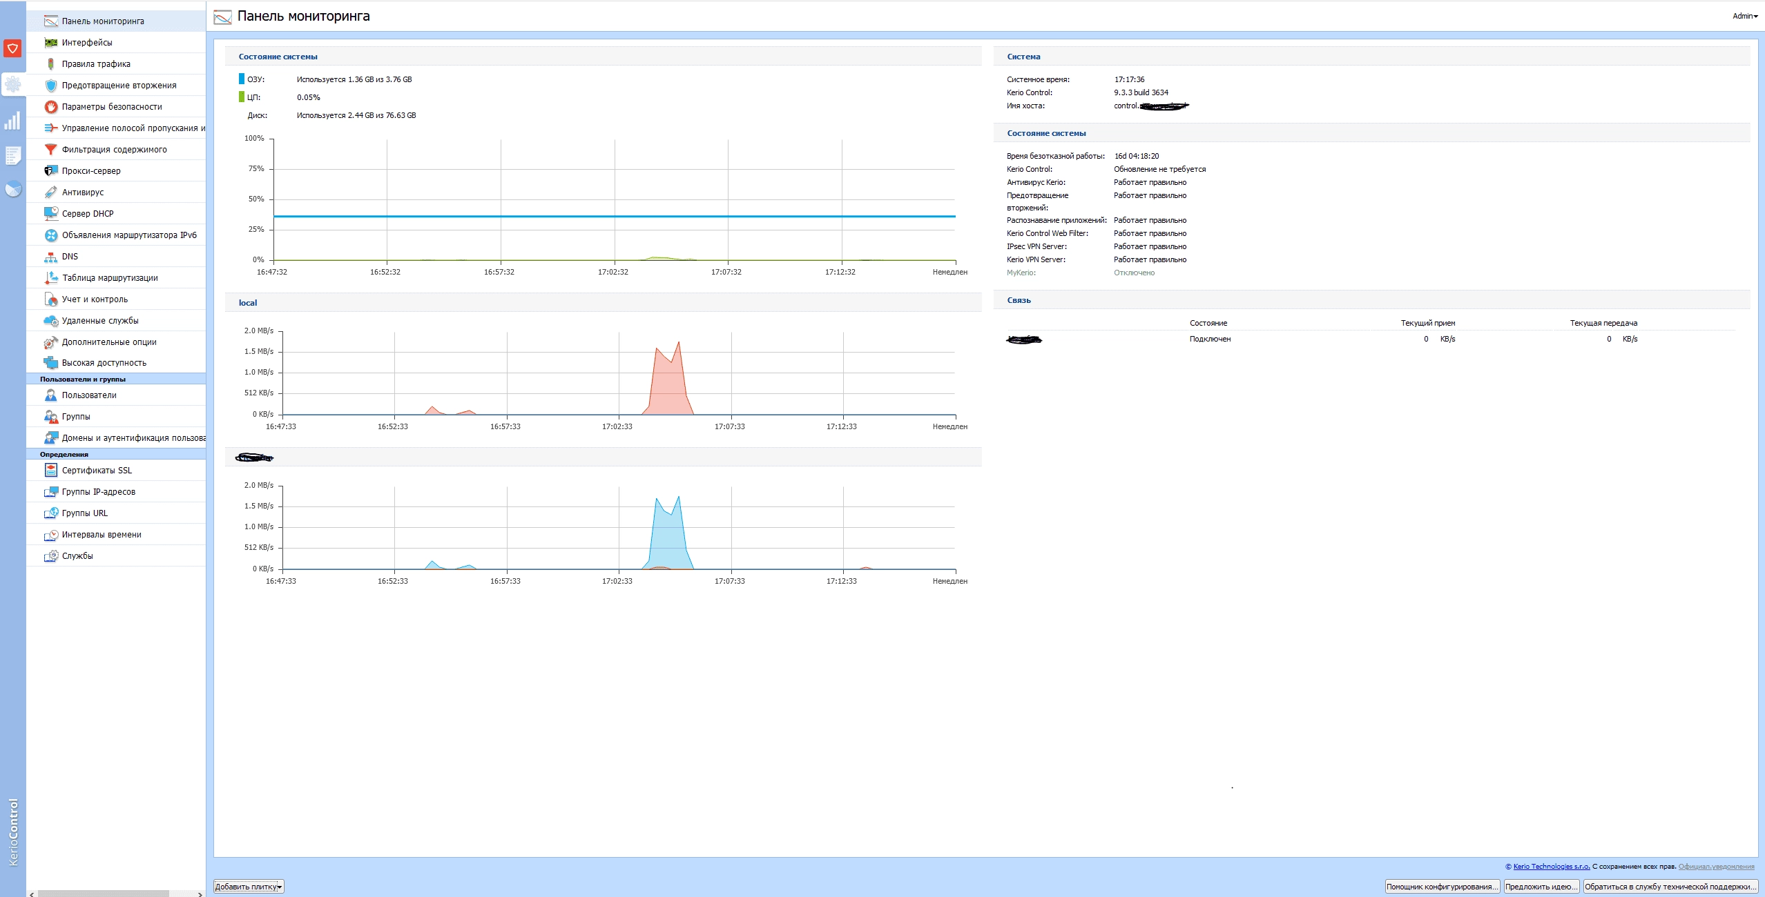Click the sidebar scrollbar left arrow
Image resolution: width=1765 pixels, height=897 pixels.
tap(31, 894)
